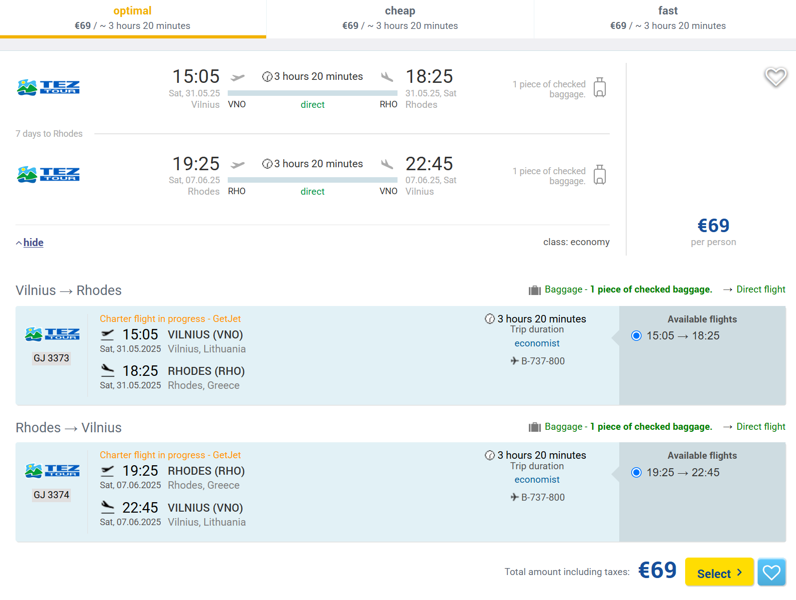Click the TEZ Tour logo on 15:05 flight summary
The image size is (796, 600).
point(48,87)
